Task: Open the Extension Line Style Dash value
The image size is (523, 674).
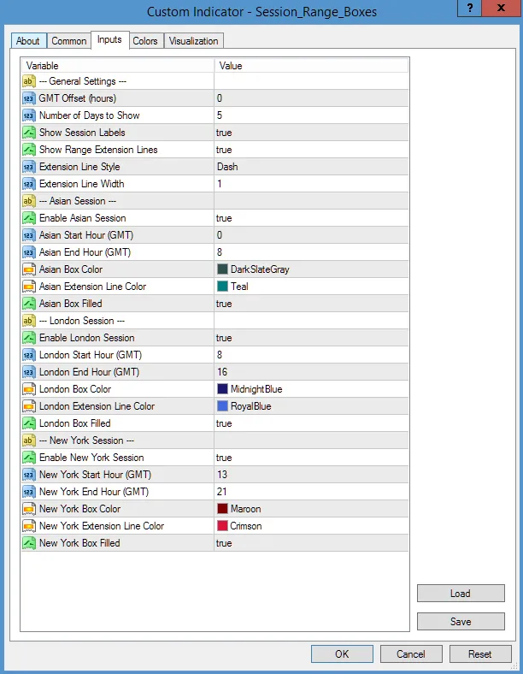Action: coord(311,167)
